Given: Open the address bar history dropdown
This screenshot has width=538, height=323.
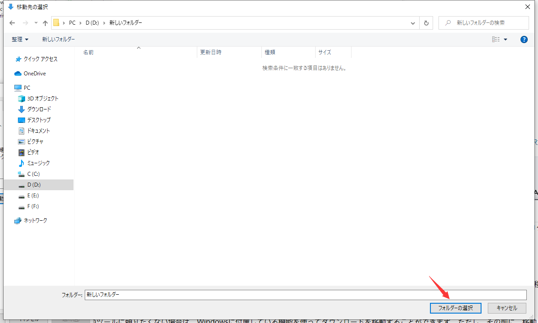Looking at the screenshot, I should coord(413,23).
